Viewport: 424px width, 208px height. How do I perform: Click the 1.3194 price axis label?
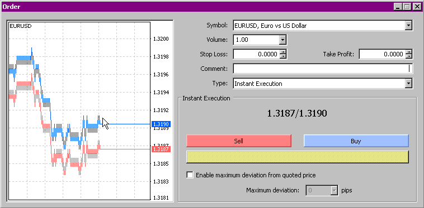point(161,93)
